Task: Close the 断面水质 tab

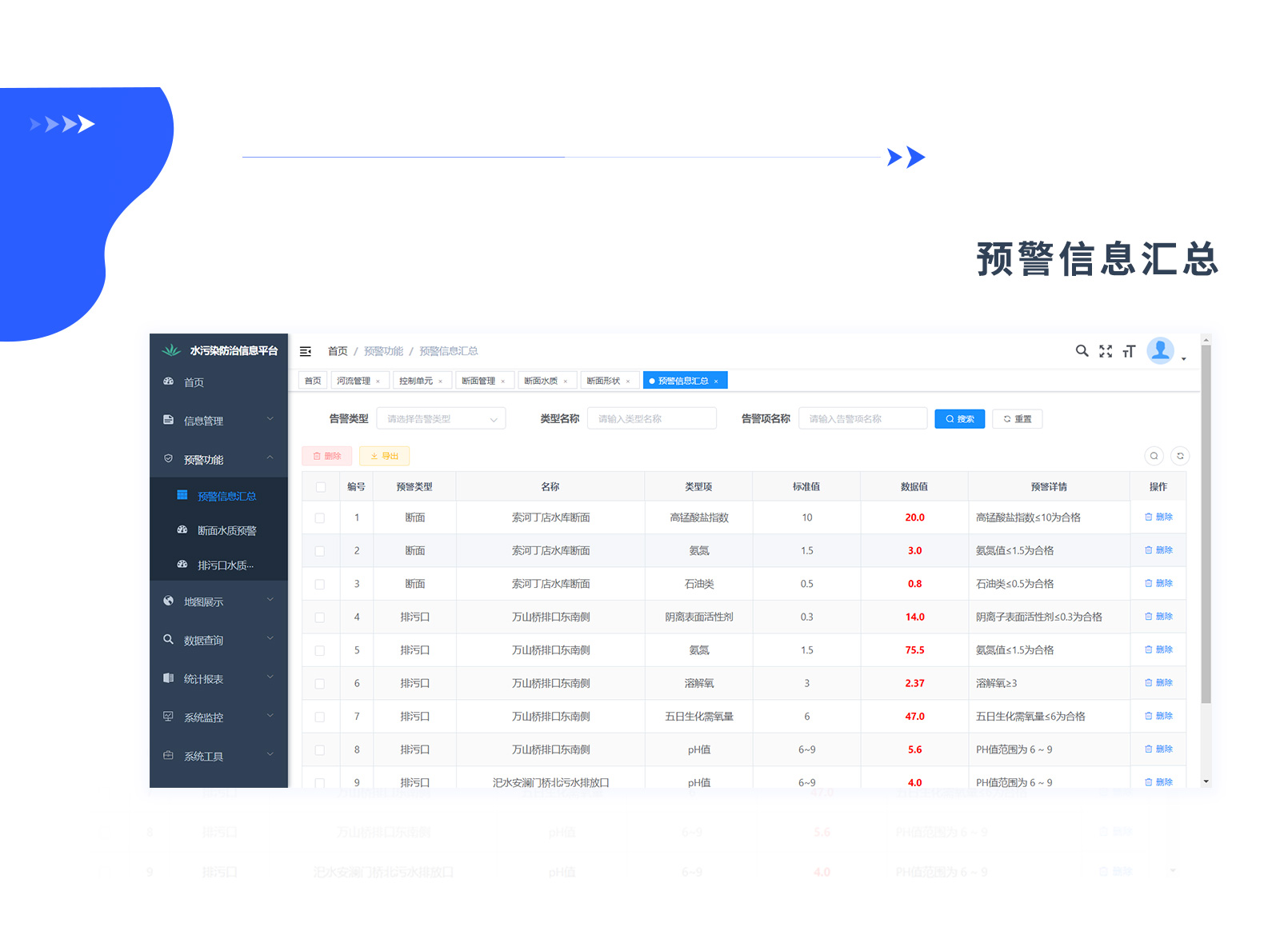Action: pos(566,382)
